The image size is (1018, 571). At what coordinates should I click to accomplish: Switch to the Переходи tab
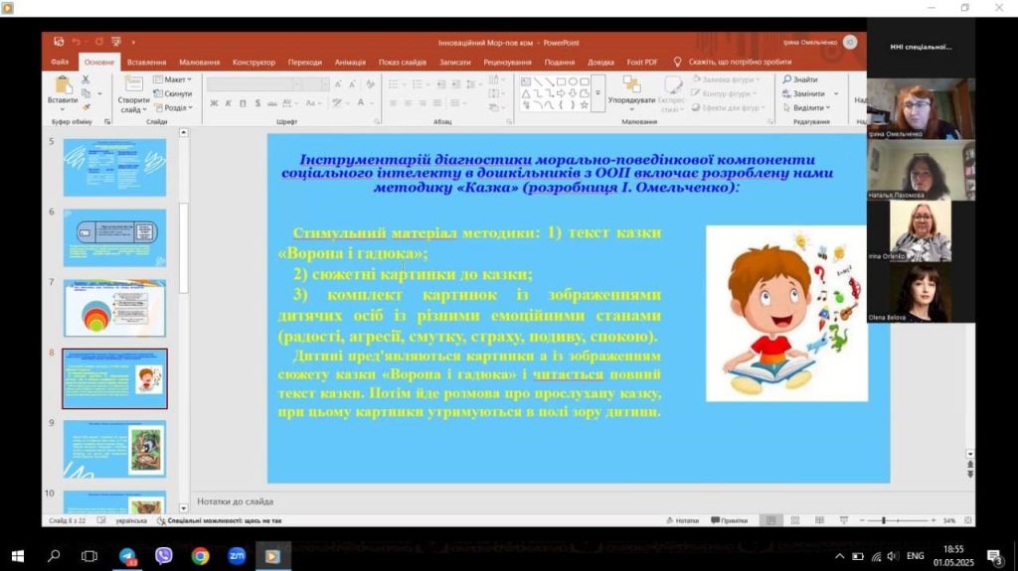(x=305, y=63)
